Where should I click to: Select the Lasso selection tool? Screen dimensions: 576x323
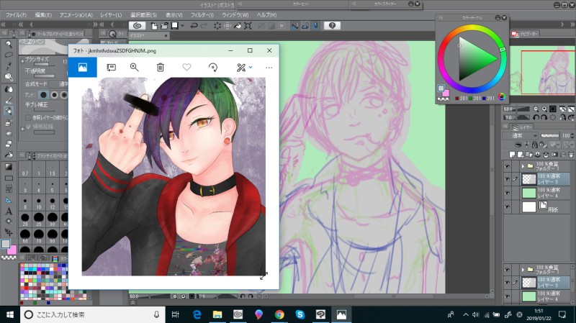[9, 55]
